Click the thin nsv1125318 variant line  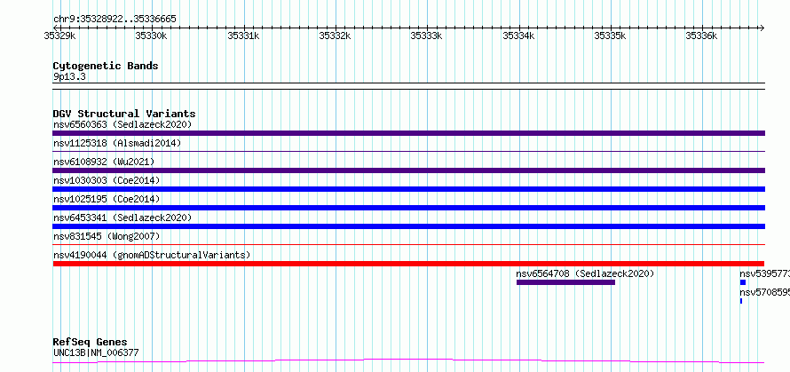pyautogui.click(x=408, y=151)
